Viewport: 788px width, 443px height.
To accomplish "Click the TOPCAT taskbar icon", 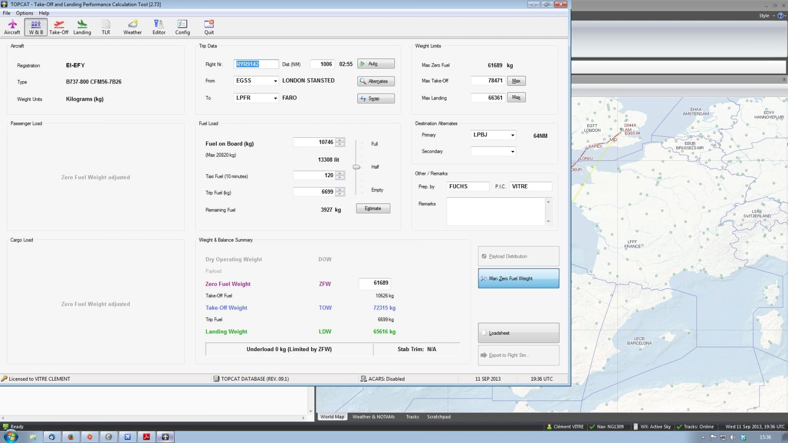I will click(x=165, y=437).
